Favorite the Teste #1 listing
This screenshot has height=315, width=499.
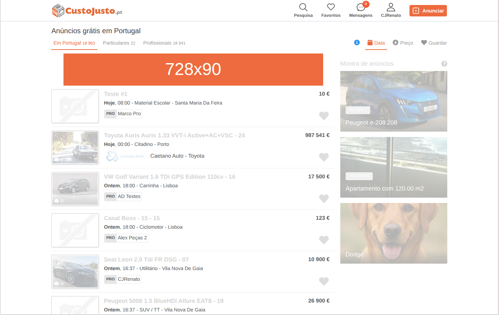[324, 116]
